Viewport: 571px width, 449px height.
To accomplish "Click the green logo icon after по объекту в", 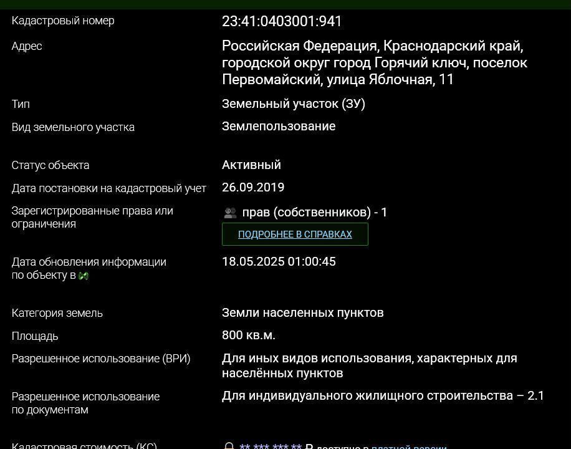I will 84,276.
